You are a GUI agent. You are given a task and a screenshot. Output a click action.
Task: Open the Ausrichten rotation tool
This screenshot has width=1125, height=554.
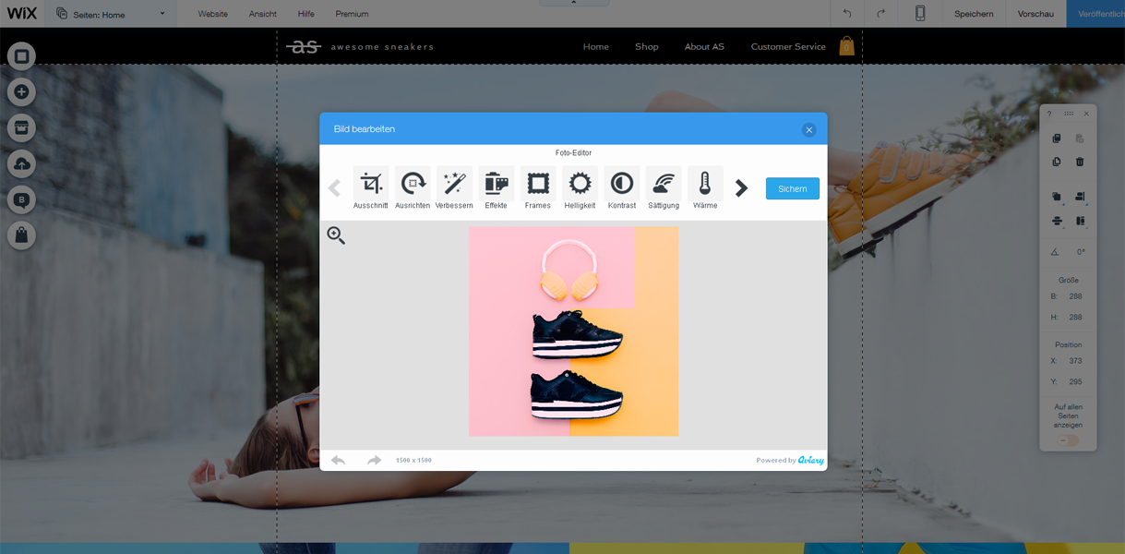pyautogui.click(x=413, y=185)
